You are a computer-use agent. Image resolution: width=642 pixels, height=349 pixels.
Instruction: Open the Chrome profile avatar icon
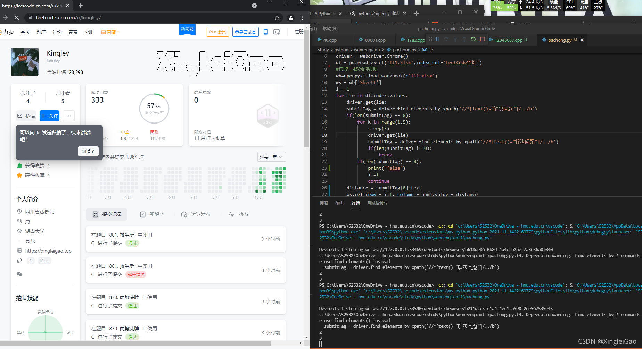click(x=291, y=18)
